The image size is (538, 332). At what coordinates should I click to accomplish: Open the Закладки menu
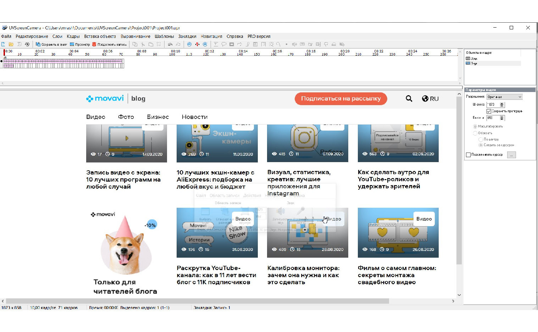click(x=187, y=36)
